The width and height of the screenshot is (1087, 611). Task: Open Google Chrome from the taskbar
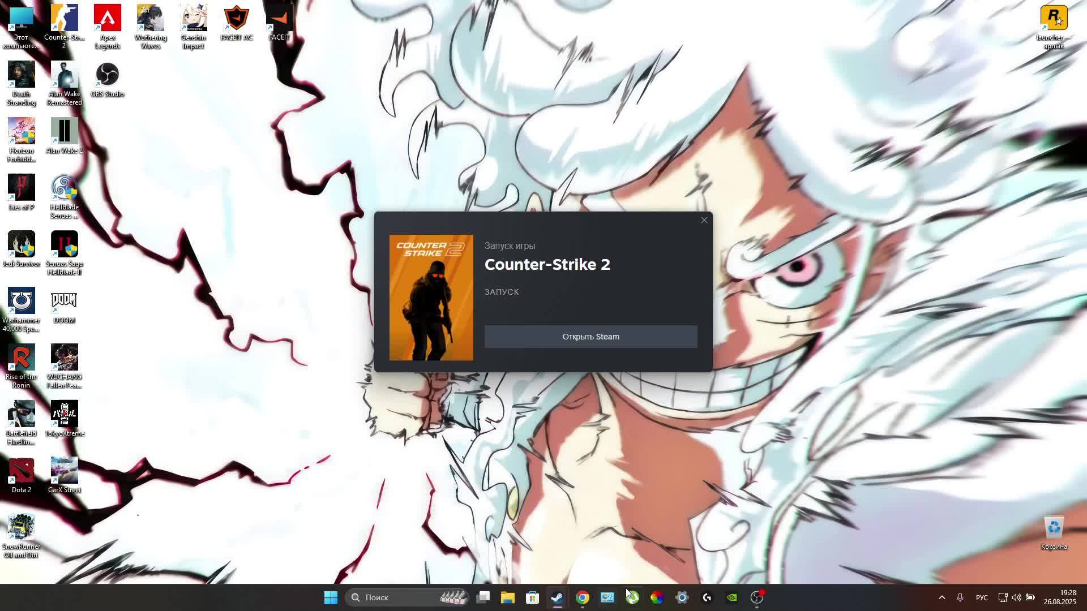click(582, 597)
